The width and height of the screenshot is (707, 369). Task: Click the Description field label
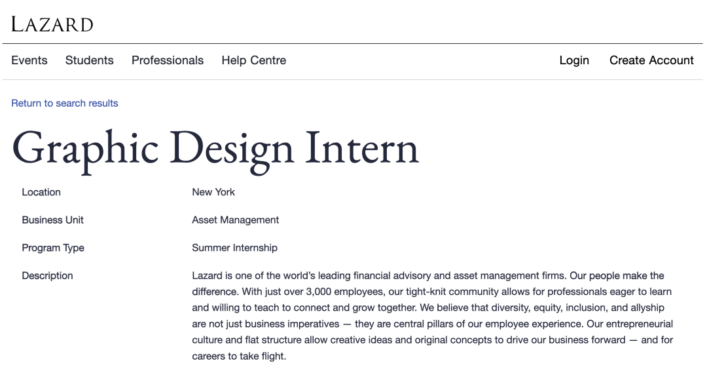(47, 275)
